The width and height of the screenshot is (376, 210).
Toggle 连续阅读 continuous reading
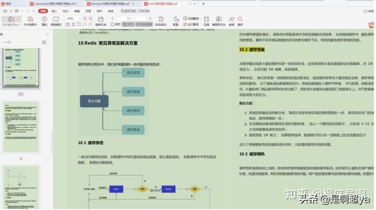pyautogui.click(x=144, y=24)
